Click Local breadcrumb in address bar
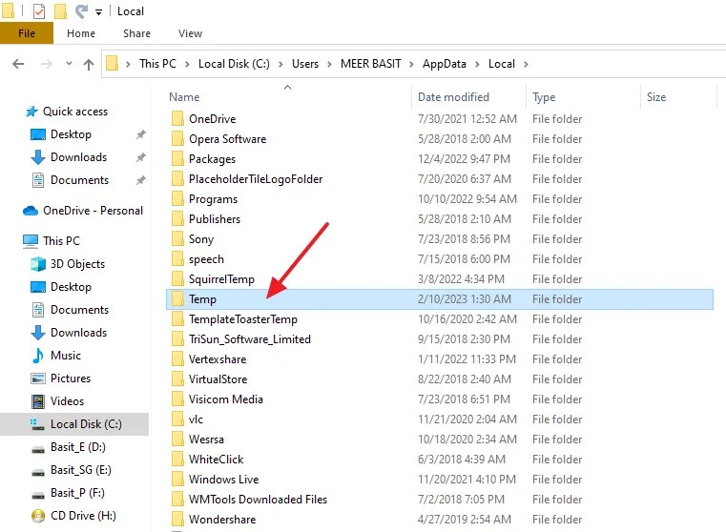Viewport: 726px width, 532px height. click(x=502, y=64)
